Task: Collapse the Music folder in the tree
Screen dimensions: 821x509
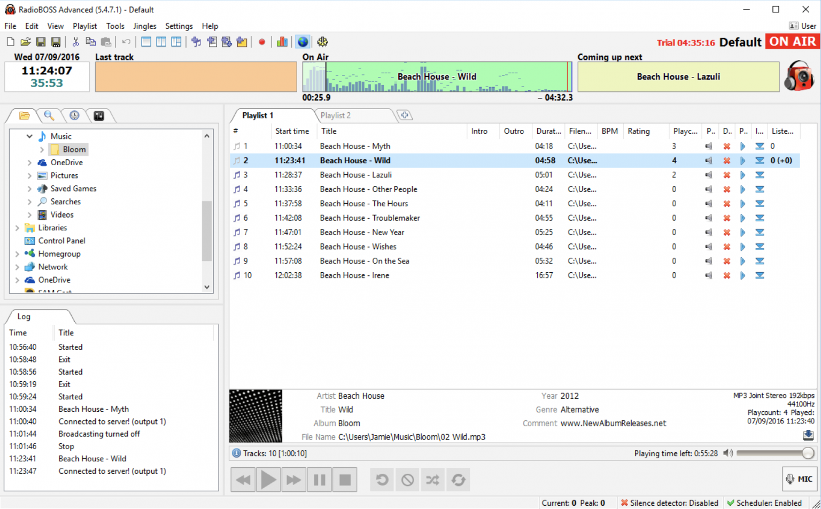Action: click(x=29, y=136)
